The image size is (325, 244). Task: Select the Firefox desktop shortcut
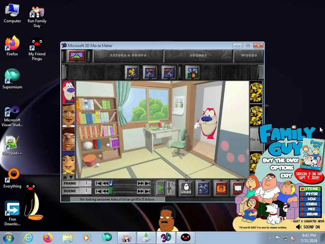(x=12, y=46)
